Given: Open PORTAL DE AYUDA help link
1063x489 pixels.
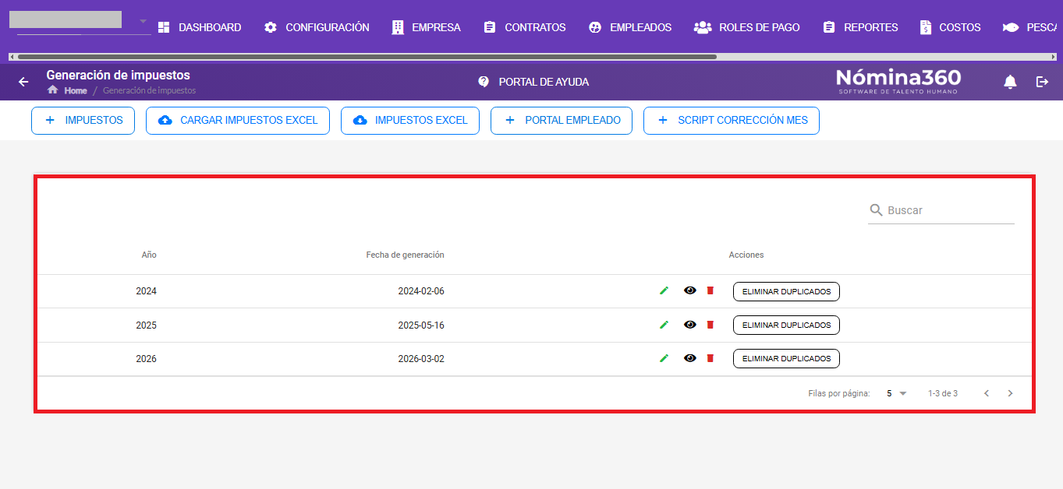Looking at the screenshot, I should coord(533,82).
